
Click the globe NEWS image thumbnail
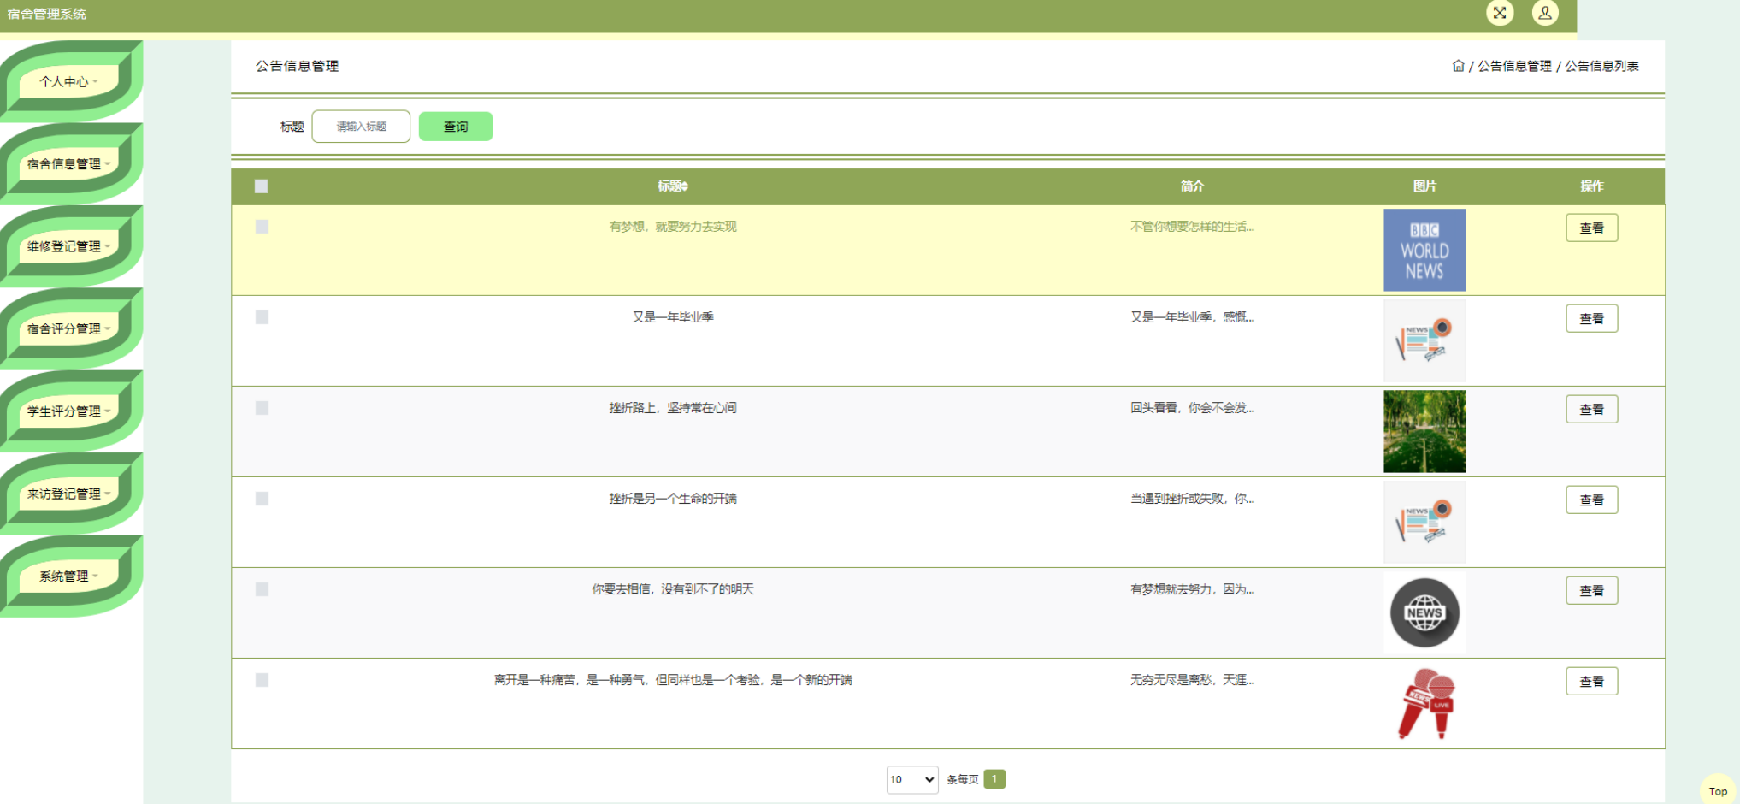pyautogui.click(x=1424, y=612)
